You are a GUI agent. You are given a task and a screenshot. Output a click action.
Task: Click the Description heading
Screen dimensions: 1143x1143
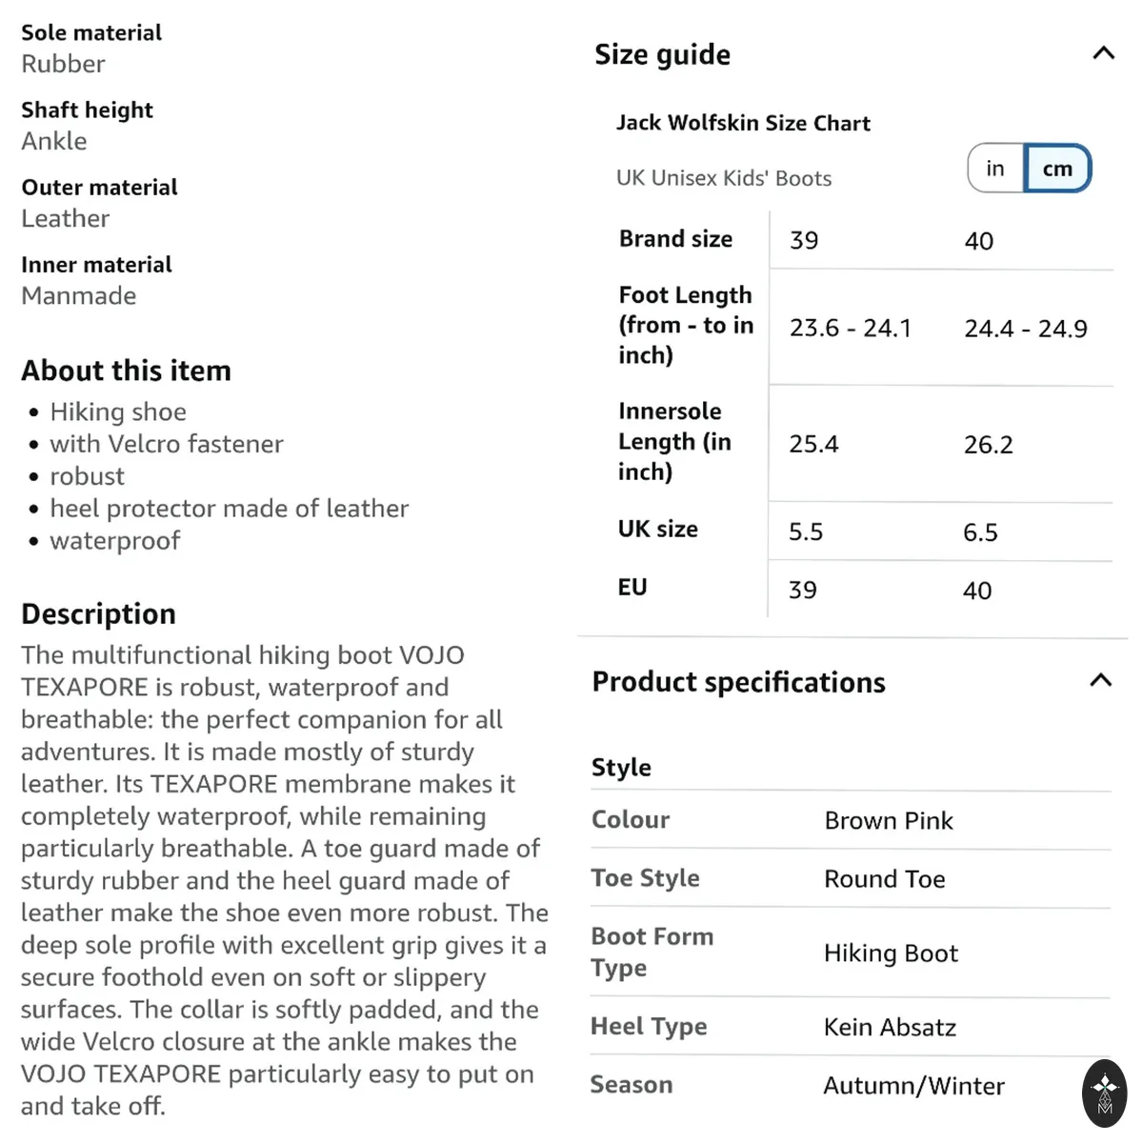(x=98, y=613)
